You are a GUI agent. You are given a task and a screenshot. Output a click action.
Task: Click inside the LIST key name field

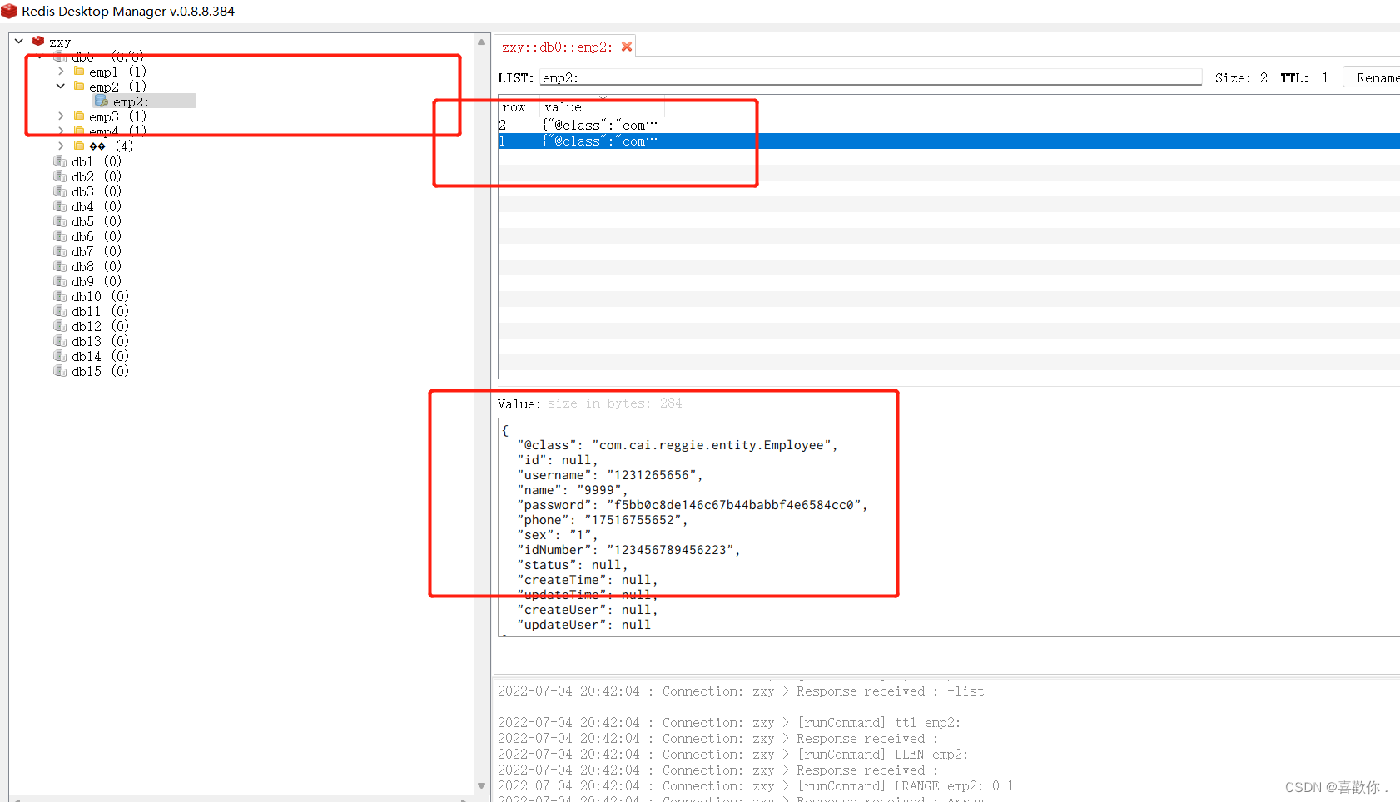point(832,77)
